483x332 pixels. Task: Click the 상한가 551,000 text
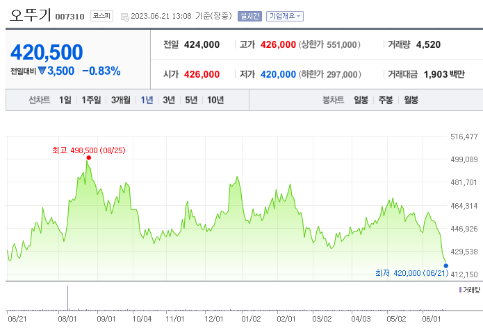pos(329,44)
